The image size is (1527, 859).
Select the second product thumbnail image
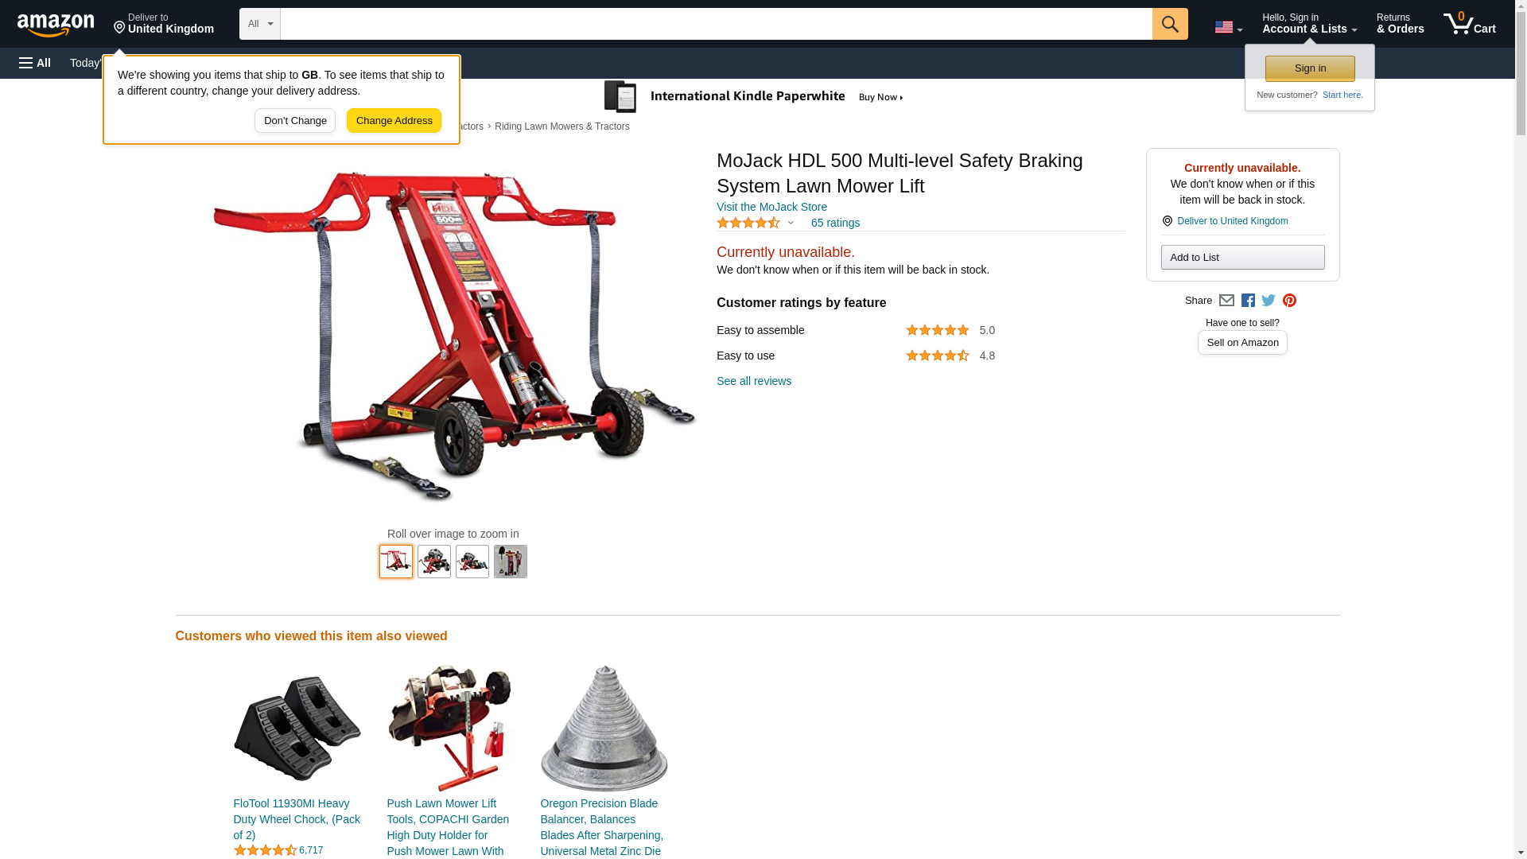pos(434,562)
